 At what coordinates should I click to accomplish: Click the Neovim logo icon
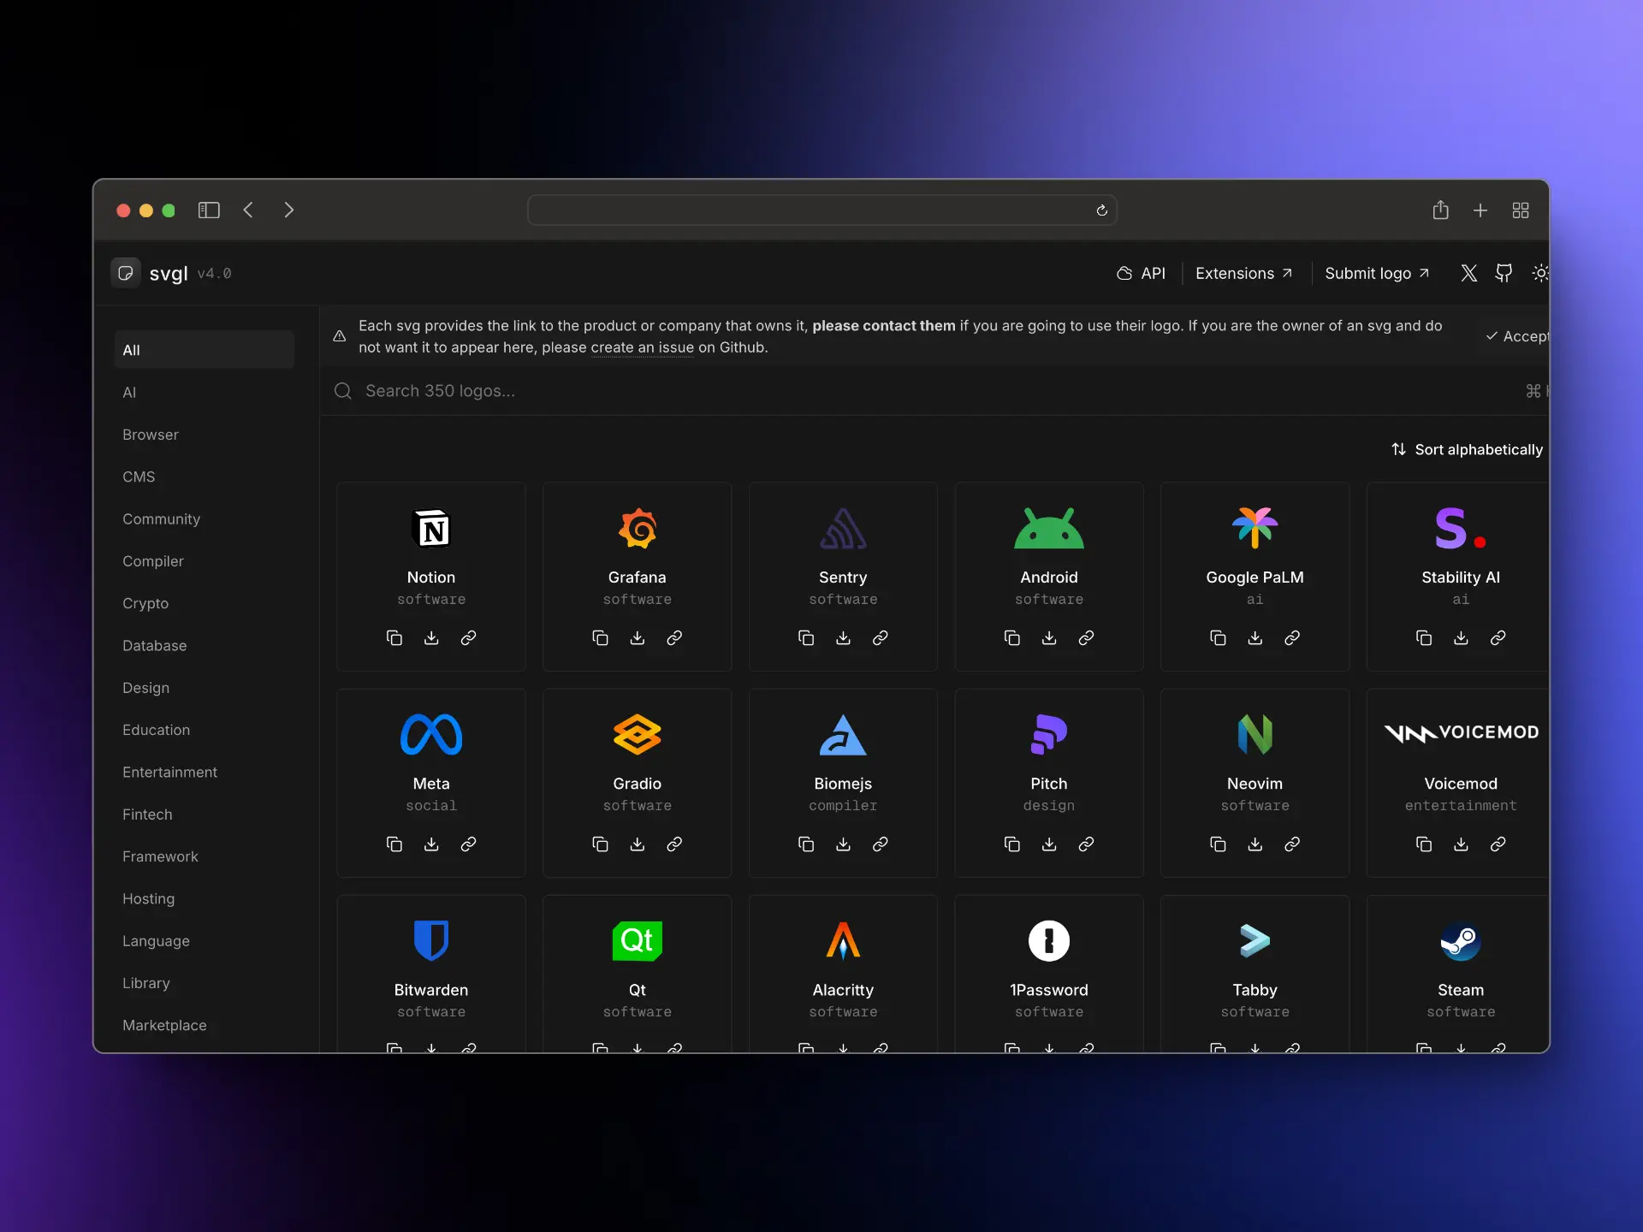(x=1254, y=735)
